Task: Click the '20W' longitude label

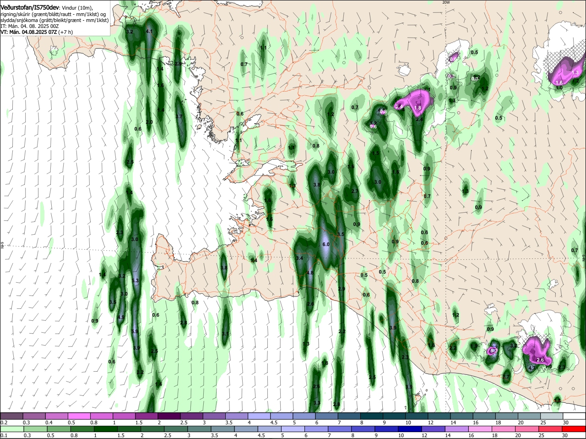Action: click(446, 2)
